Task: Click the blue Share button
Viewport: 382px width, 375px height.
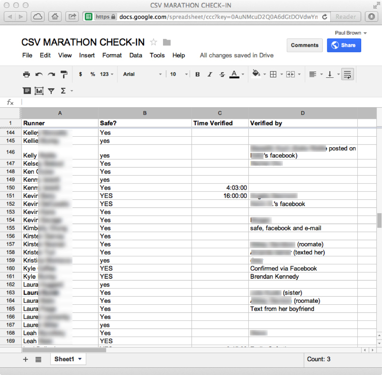Action: (x=344, y=45)
